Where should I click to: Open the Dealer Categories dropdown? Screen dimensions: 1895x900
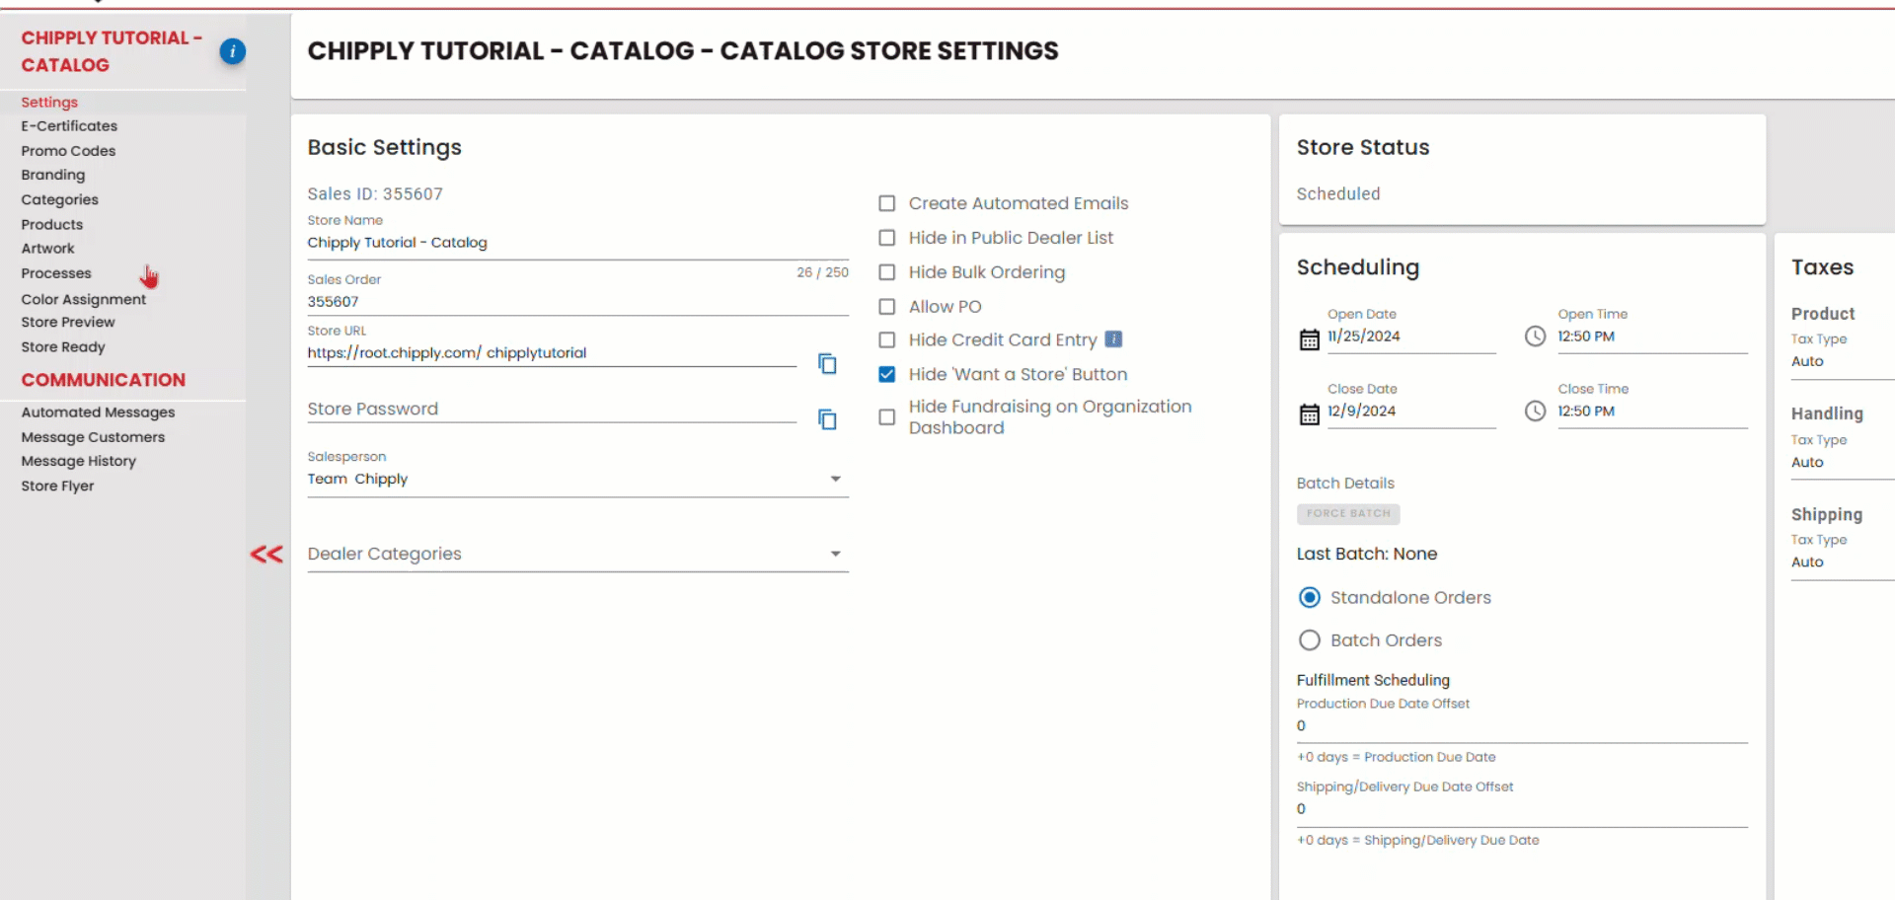tap(835, 554)
